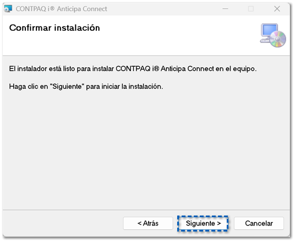The image size is (295, 242).
Task: Click the Siguiente > button to start installation
Action: [x=203, y=223]
